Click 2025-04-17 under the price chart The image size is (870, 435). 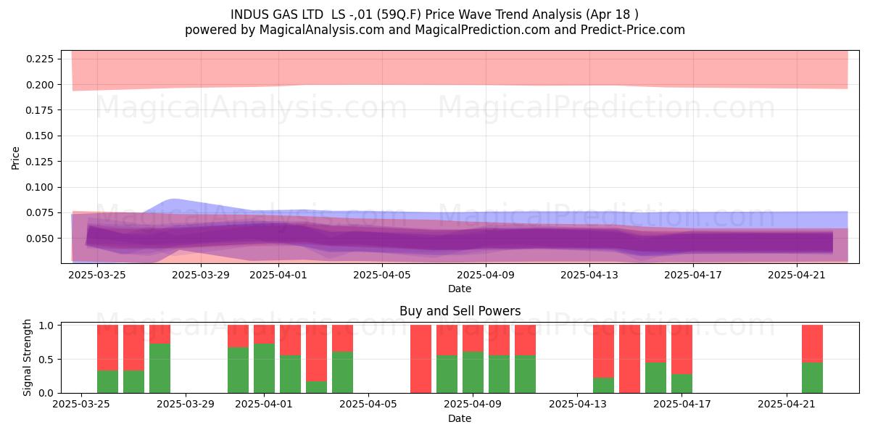(693, 275)
